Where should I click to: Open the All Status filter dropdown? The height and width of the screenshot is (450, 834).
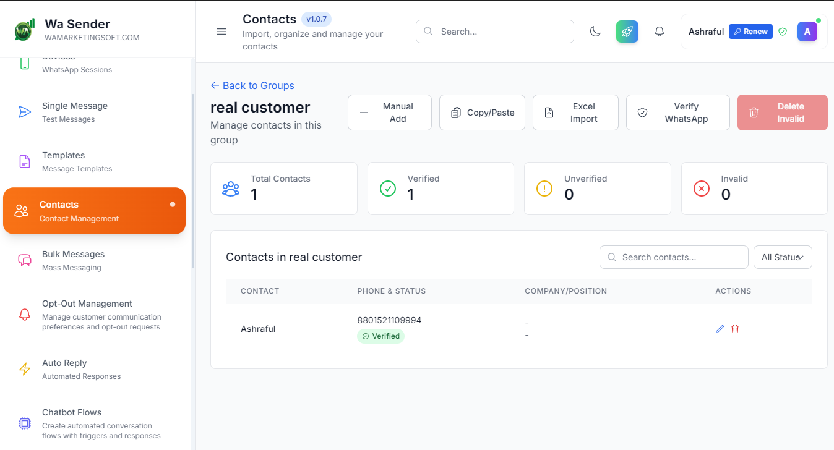[x=782, y=257]
